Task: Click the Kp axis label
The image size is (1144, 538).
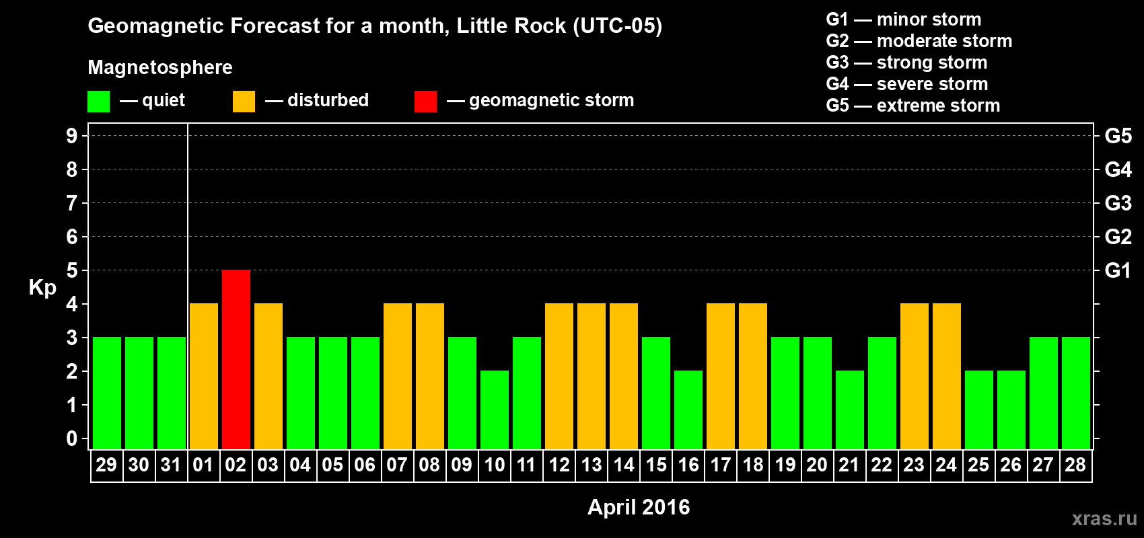Action: tap(42, 288)
